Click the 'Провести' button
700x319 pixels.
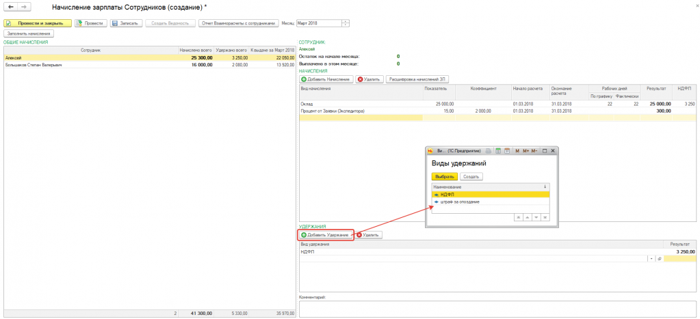[x=91, y=23]
